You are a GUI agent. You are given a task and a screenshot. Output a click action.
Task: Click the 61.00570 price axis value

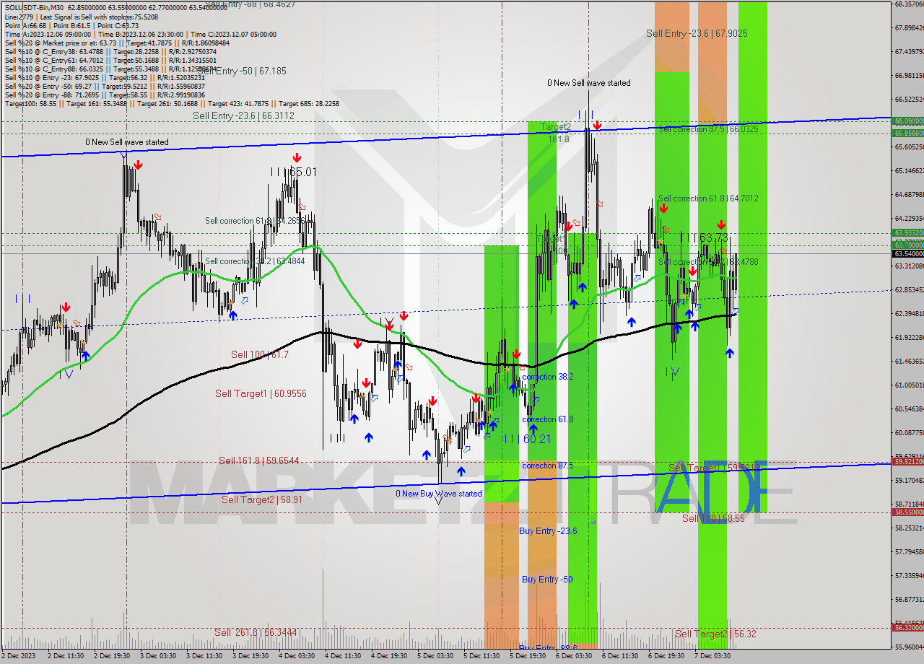pos(908,385)
